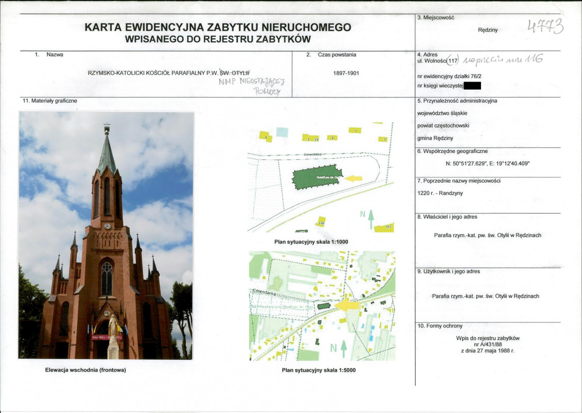
Task: Click the title 'KARTA EWIDENCYJNA ZABYTKU NIERUCHOMEGO'
Action: (x=218, y=28)
